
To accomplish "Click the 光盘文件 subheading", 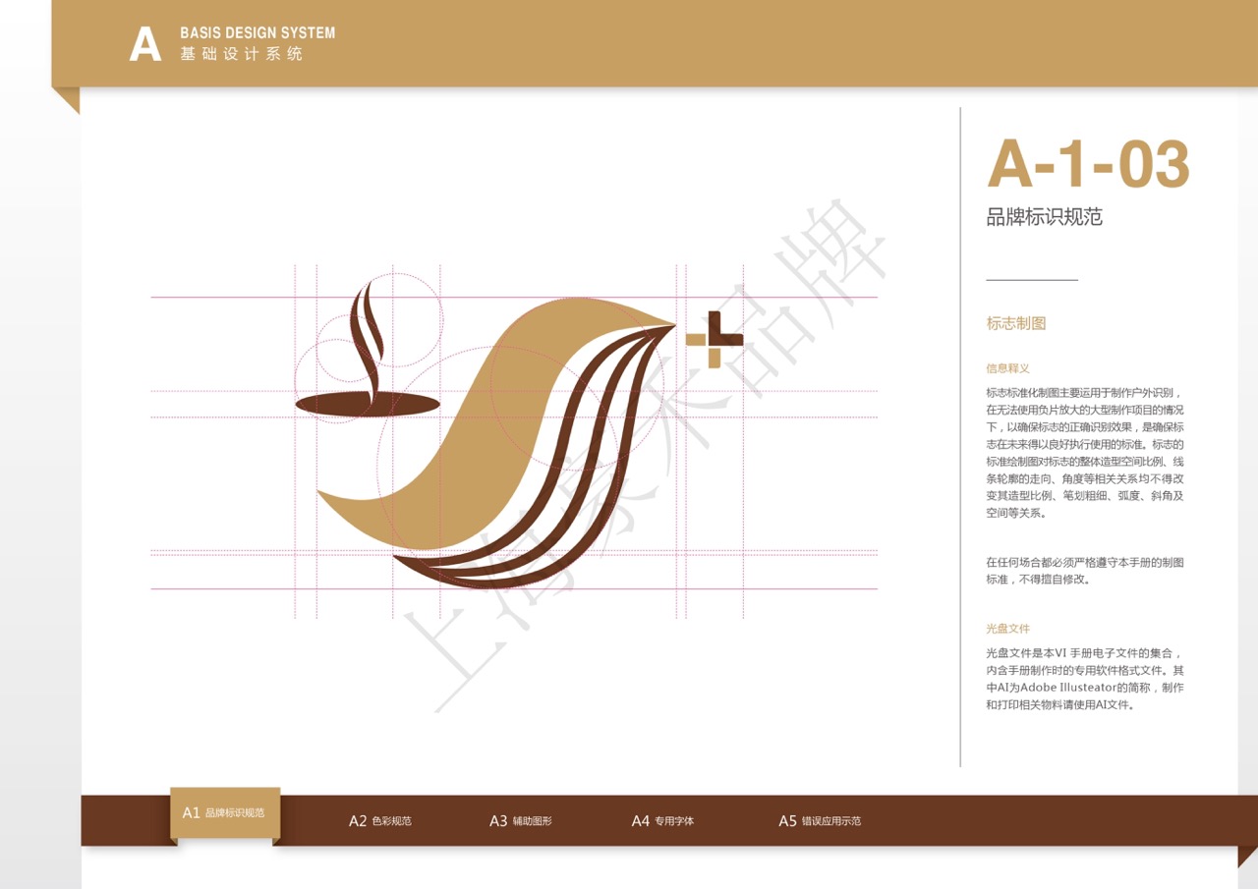I will [1007, 629].
